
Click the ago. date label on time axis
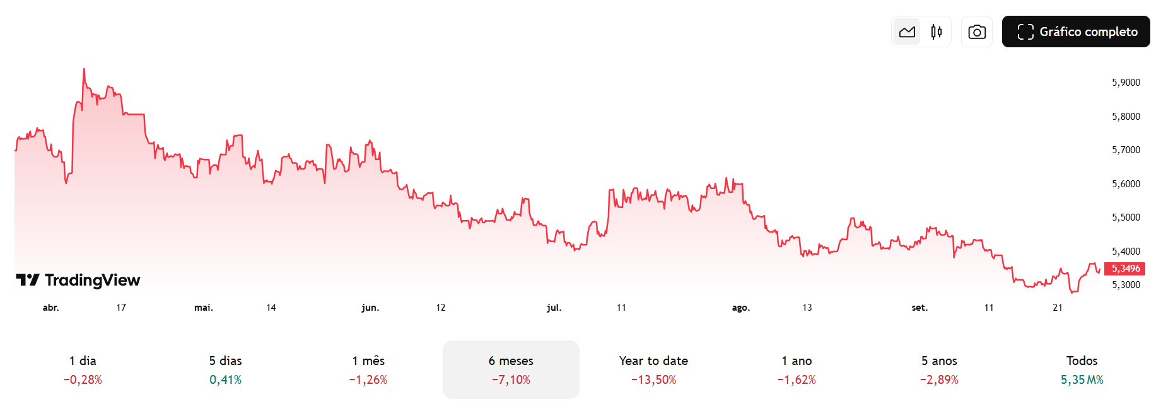tap(740, 308)
